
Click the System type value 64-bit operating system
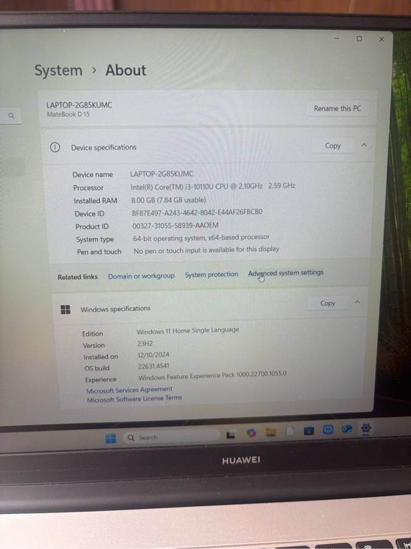[202, 238]
